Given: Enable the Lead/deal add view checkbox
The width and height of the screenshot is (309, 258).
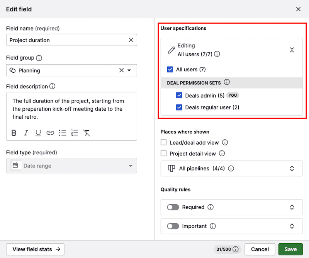Looking at the screenshot, I should 164,143.
